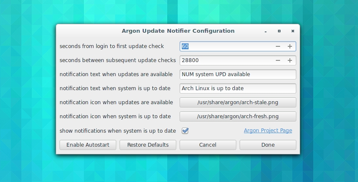Edit the 'Arch Linux is up to date' field
This screenshot has height=182, width=358.
tap(238, 88)
